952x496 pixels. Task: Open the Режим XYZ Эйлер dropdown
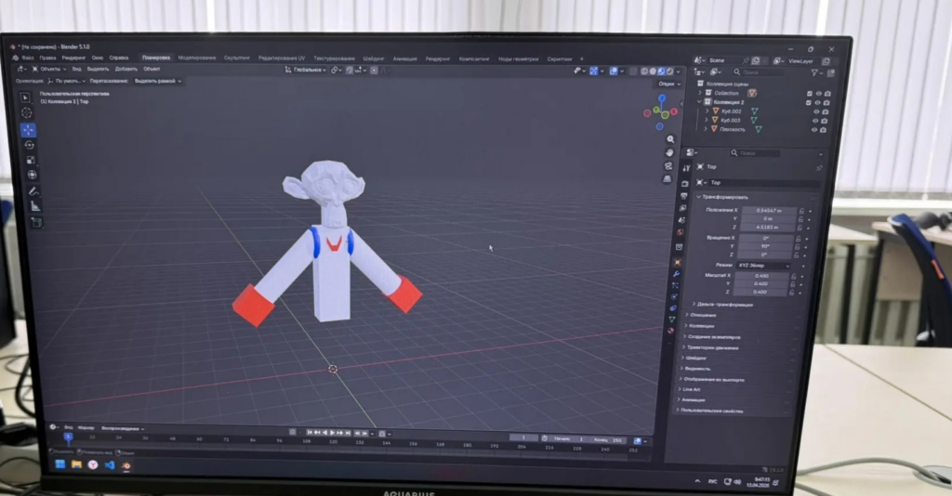tap(762, 266)
